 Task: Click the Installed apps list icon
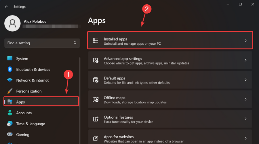[96, 41]
